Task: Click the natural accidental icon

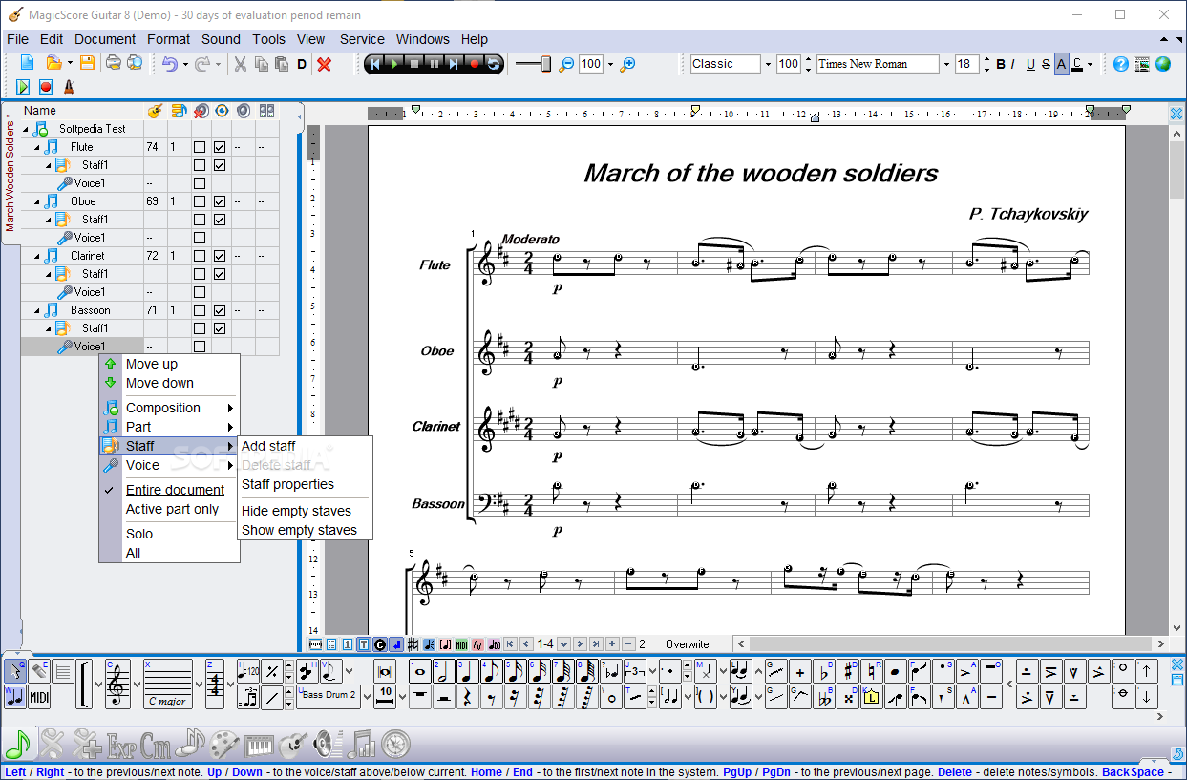Action: (x=872, y=671)
